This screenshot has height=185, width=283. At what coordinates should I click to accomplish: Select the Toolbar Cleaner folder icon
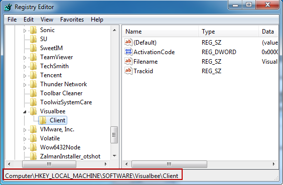pyautogui.click(x=34, y=93)
